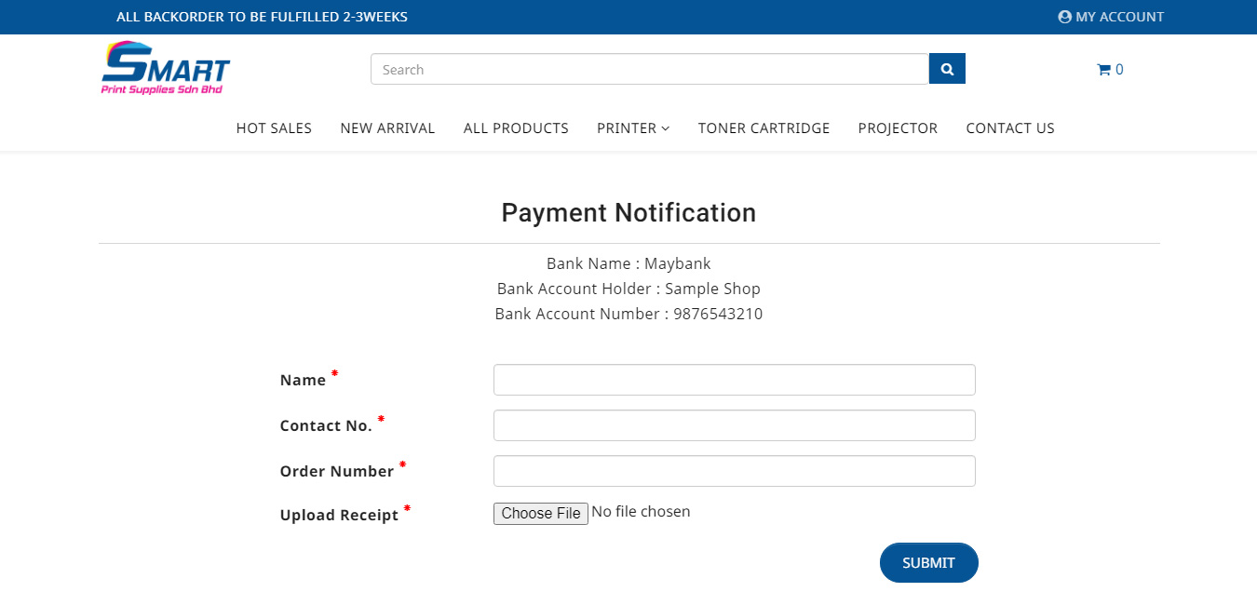The width and height of the screenshot is (1257, 605).
Task: Navigate to PROJECTOR category
Action: pyautogui.click(x=898, y=128)
